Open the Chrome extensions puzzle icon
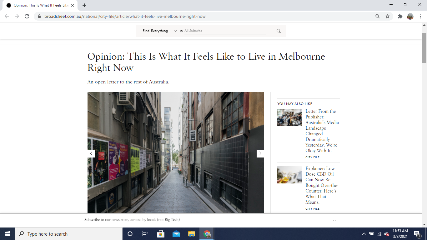This screenshot has width=427, height=240. tap(400, 16)
